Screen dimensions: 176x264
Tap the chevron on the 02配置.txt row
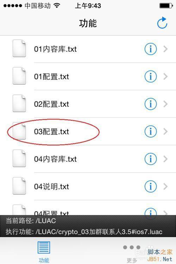165,104
